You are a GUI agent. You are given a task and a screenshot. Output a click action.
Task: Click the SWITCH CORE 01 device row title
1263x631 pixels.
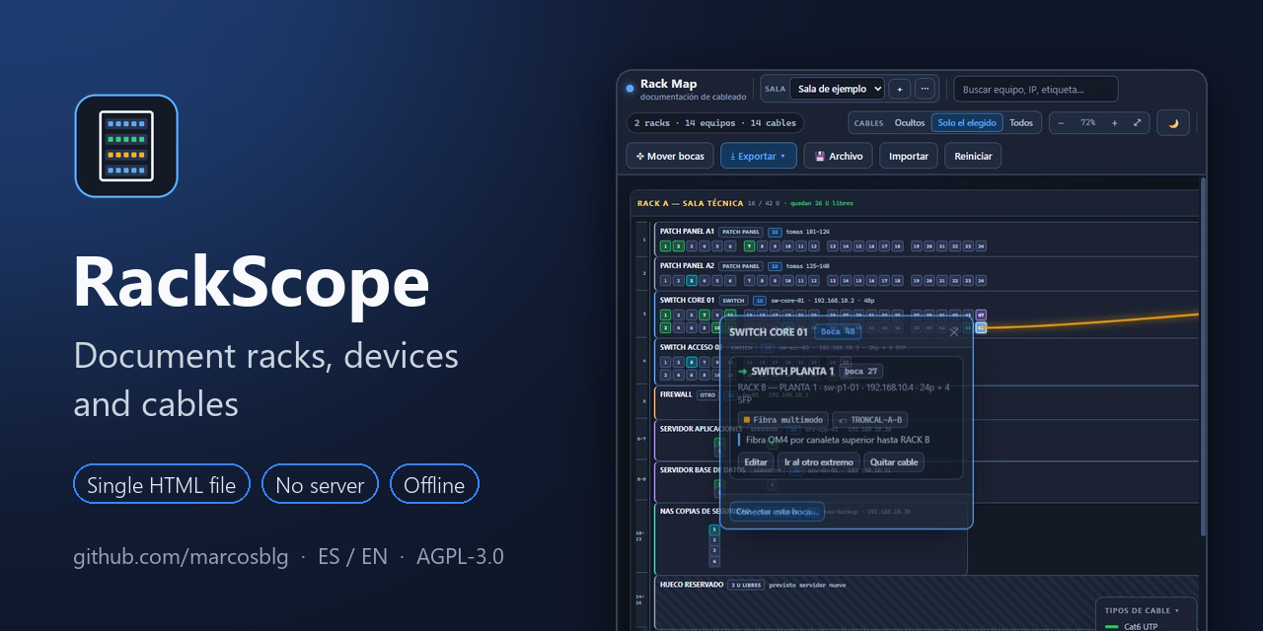[x=687, y=300]
